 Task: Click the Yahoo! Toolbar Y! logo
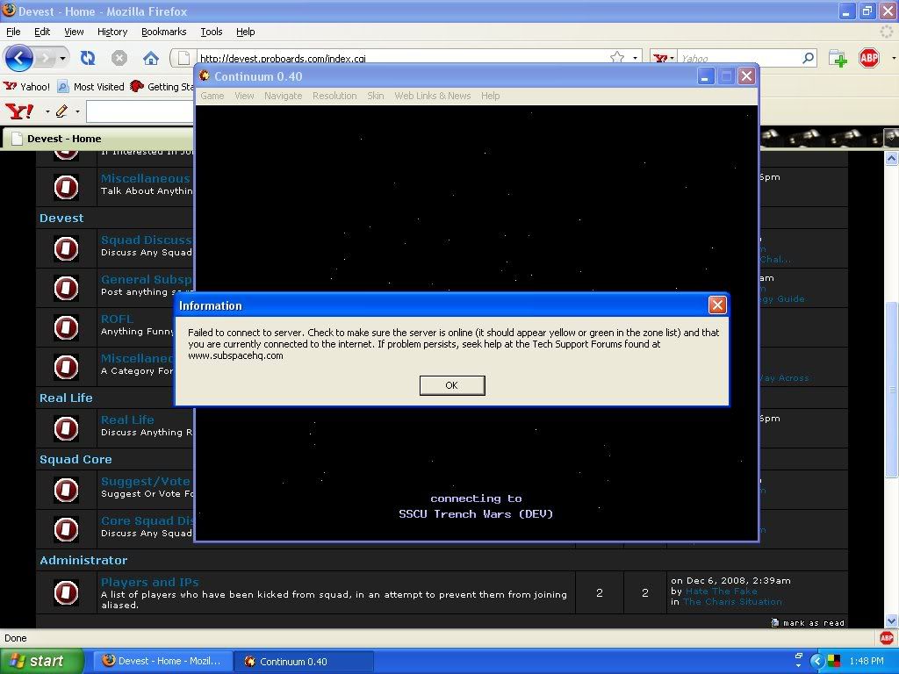(19, 111)
